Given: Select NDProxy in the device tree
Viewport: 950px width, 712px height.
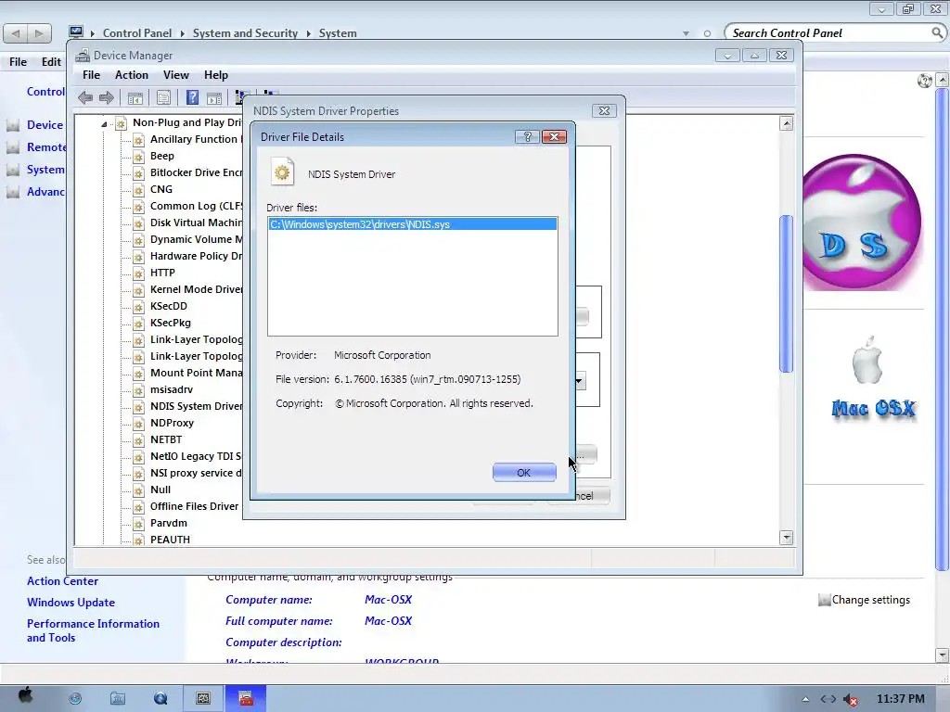Looking at the screenshot, I should [x=172, y=423].
